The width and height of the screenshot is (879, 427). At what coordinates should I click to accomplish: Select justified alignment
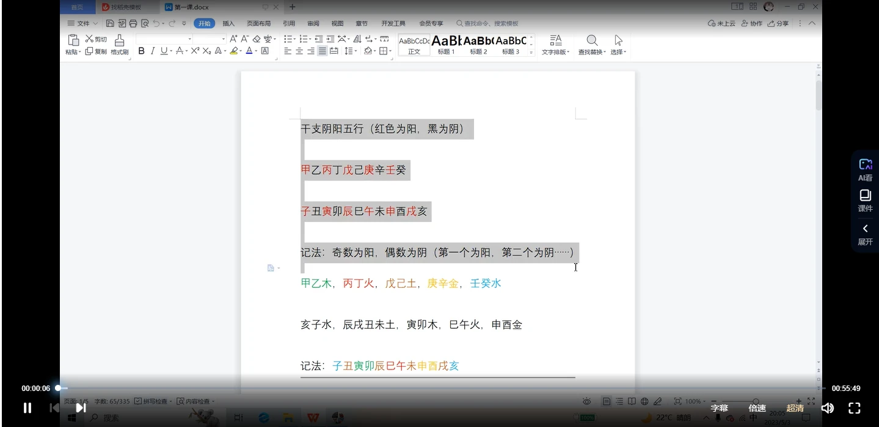point(322,51)
